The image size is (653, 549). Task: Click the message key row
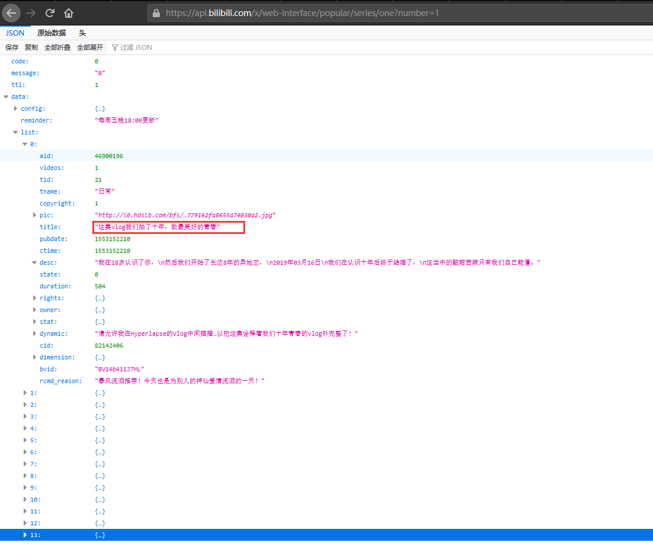[25, 73]
